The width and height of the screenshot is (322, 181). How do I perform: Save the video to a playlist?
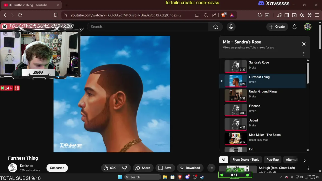(165, 168)
